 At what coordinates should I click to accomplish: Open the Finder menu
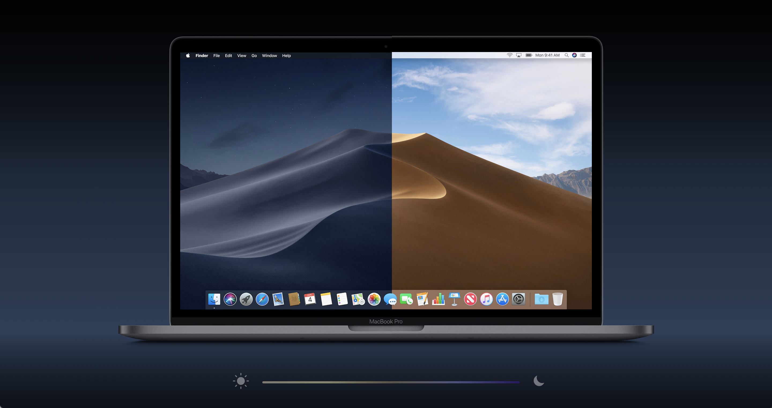pos(202,56)
